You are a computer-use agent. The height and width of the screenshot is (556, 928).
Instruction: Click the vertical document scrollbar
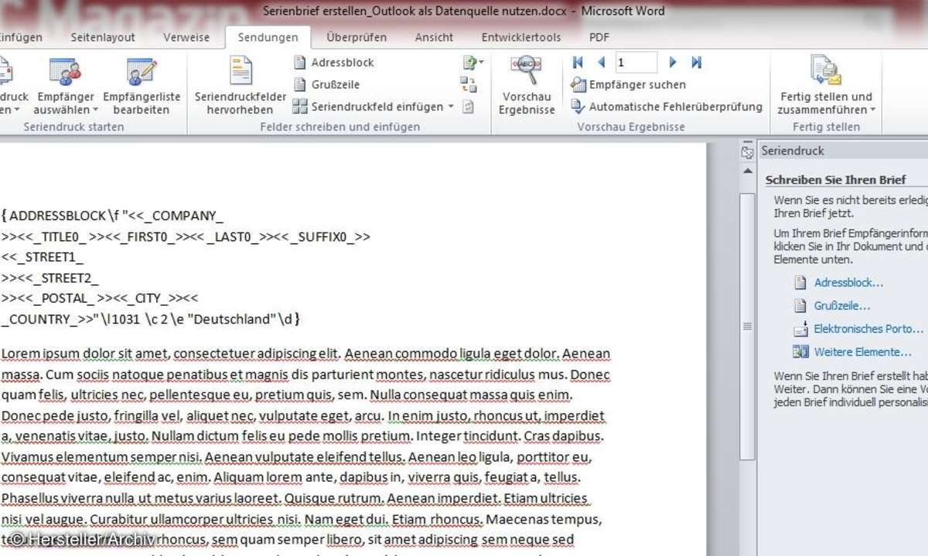pyautogui.click(x=746, y=324)
